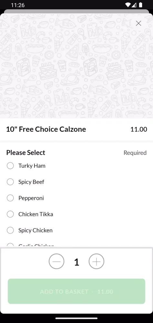The height and width of the screenshot is (323, 153).
Task: Choose the Spicy Chicken radio button
Action: 10,230
